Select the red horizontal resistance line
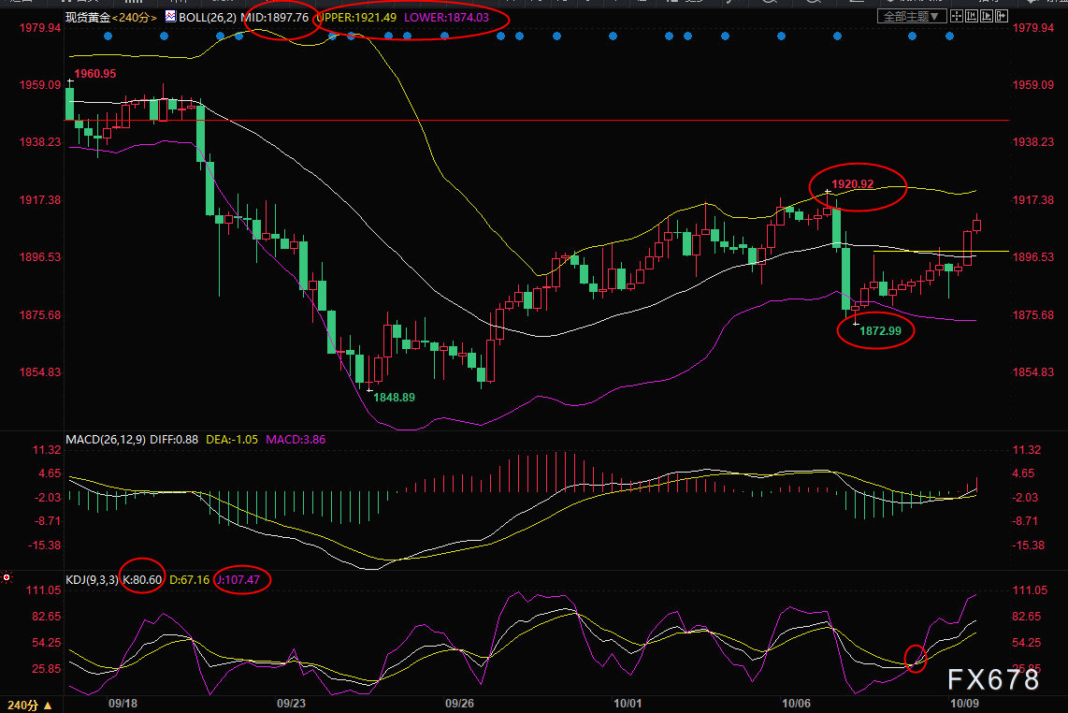1068x713 pixels. (561, 121)
